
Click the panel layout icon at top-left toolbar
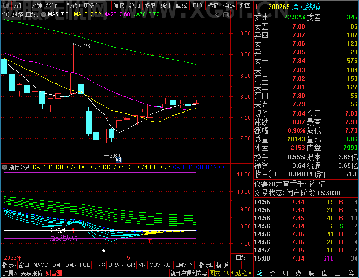(x=6, y=5)
